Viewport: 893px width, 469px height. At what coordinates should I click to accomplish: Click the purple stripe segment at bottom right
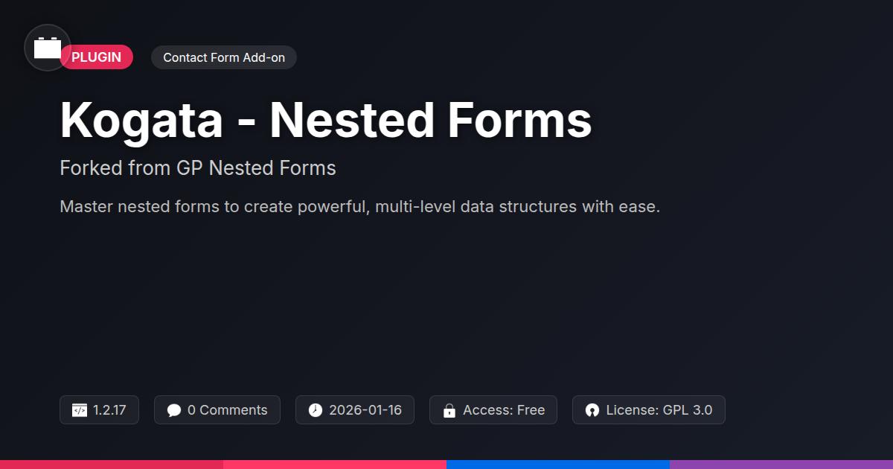pyautogui.click(x=781, y=464)
